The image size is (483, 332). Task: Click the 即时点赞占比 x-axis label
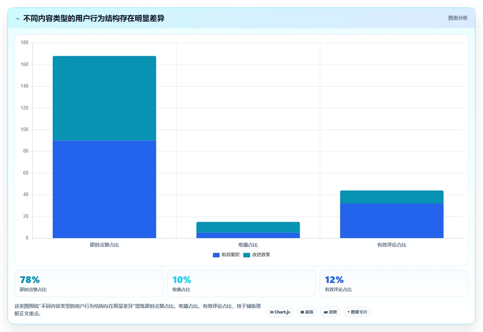(104, 245)
